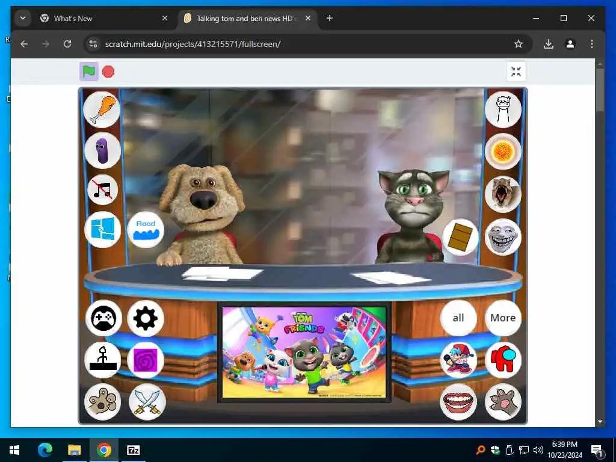Select the crossed swords icon
This screenshot has width=616, height=462.
pos(147,402)
